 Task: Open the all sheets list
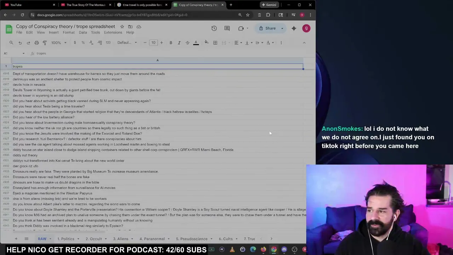[26, 239]
